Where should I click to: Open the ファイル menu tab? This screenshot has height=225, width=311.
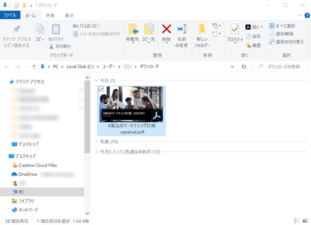(10, 15)
